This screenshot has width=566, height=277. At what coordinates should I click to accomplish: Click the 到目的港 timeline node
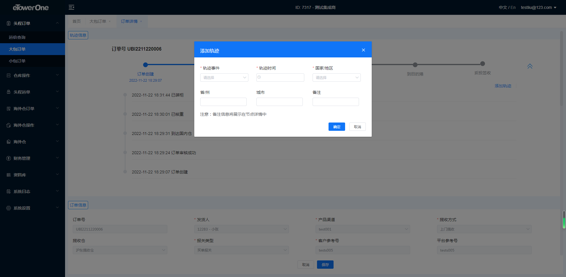(x=415, y=65)
